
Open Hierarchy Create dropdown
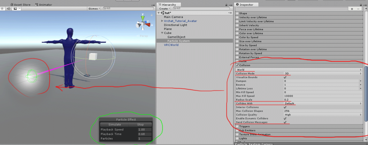[x=165, y=8]
